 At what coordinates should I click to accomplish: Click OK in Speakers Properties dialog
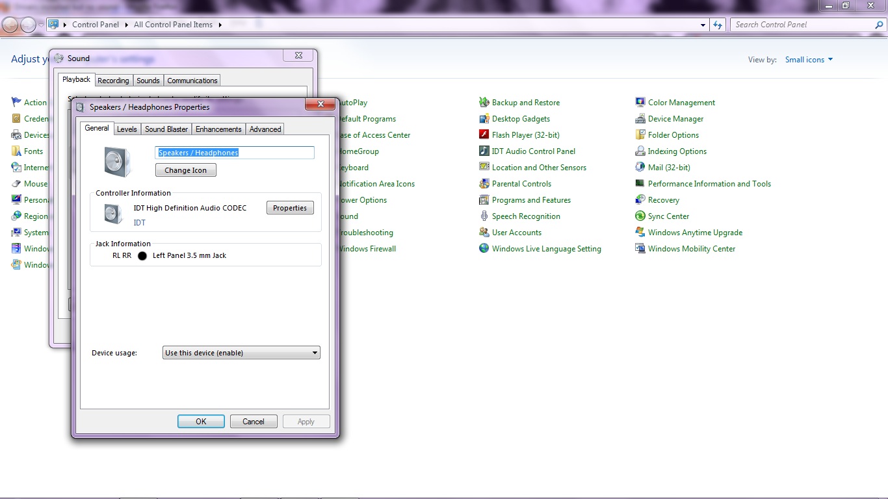(201, 422)
